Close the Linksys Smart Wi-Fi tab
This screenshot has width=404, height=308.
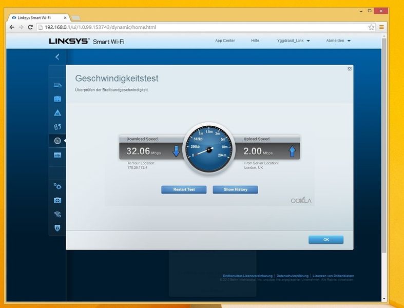pyautogui.click(x=65, y=18)
